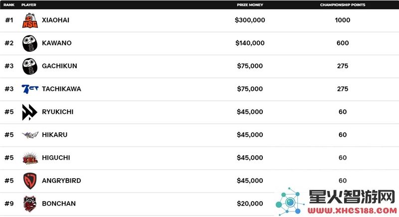399x217 pixels.
Task: Click the www.xhcs188.com watermark URL
Action: point(352,211)
